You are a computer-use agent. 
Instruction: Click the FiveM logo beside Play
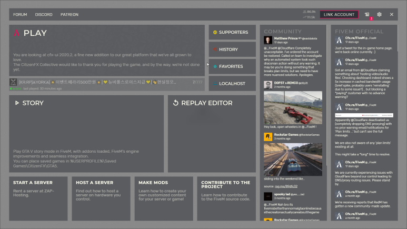tap(16, 33)
